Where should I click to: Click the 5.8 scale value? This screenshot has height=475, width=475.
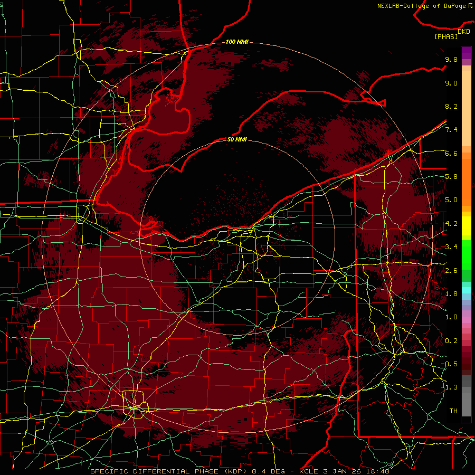pyautogui.click(x=451, y=177)
